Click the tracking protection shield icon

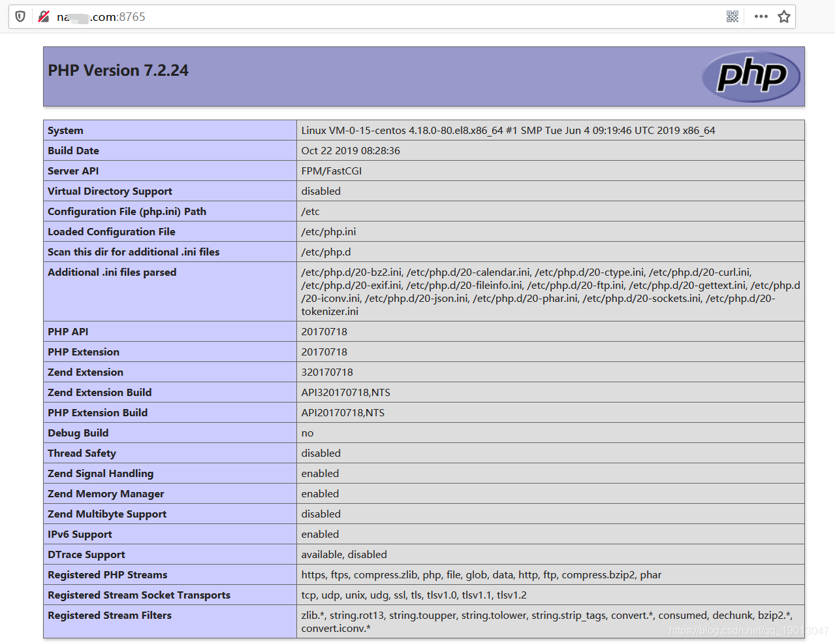(20, 16)
